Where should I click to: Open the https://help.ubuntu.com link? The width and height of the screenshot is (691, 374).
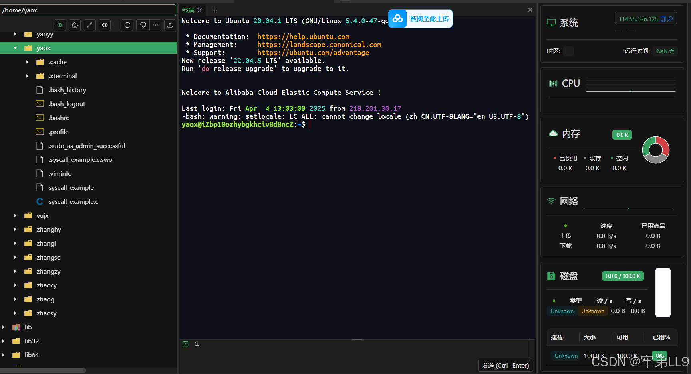tap(303, 37)
